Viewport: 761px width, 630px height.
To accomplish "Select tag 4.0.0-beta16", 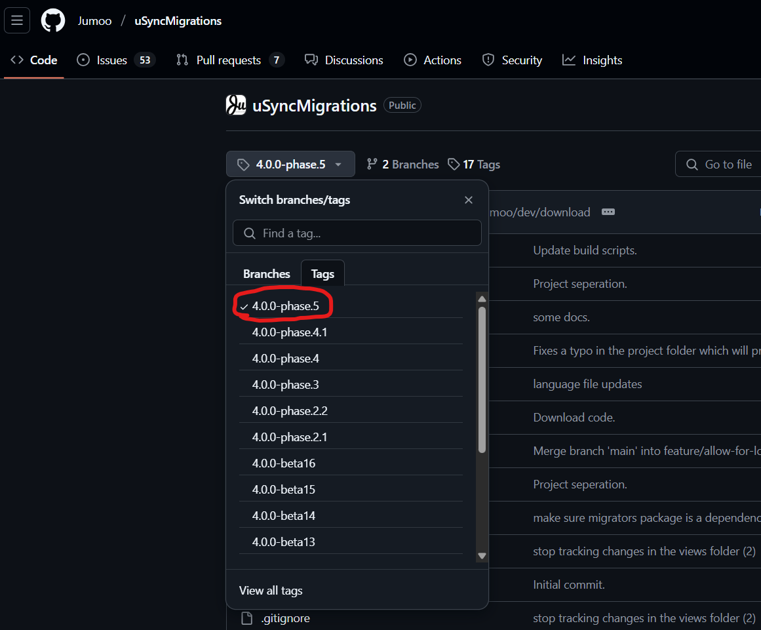I will click(x=351, y=463).
